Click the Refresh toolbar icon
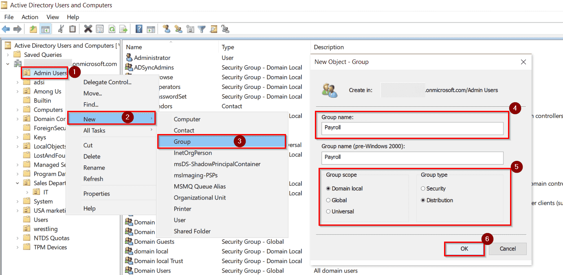 pos(111,29)
